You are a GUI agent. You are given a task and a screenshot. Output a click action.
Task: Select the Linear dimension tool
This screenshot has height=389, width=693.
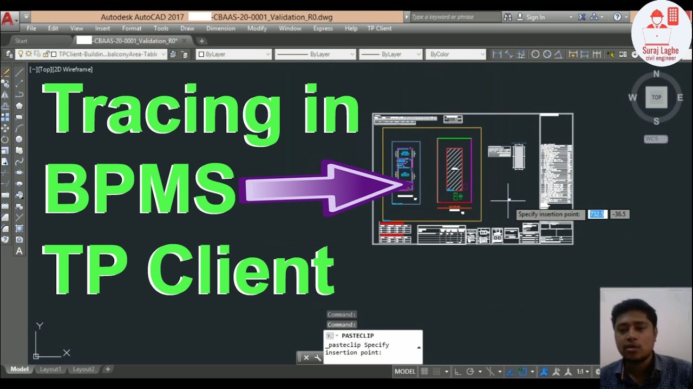point(497,54)
